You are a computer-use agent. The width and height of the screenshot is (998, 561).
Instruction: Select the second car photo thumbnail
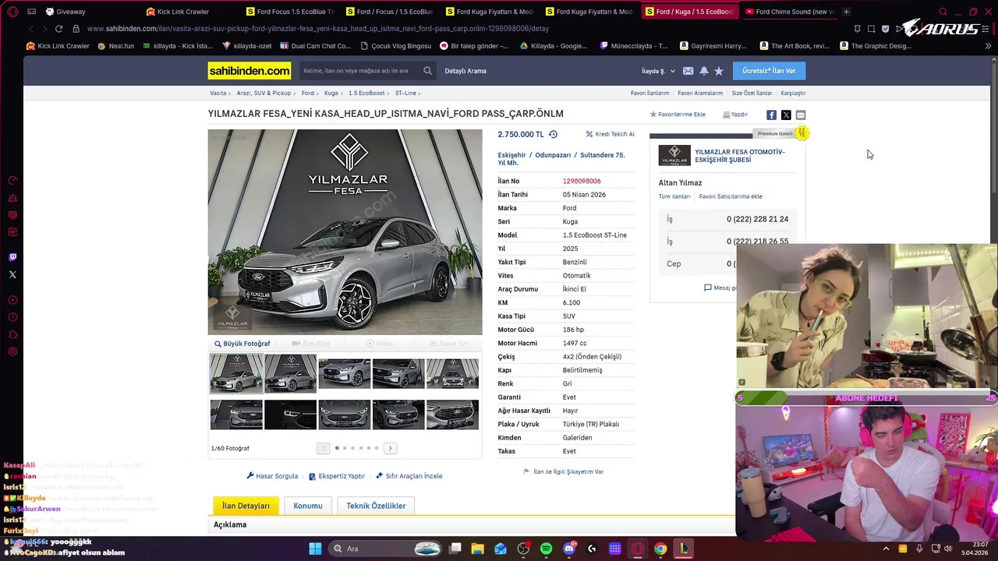point(290,373)
